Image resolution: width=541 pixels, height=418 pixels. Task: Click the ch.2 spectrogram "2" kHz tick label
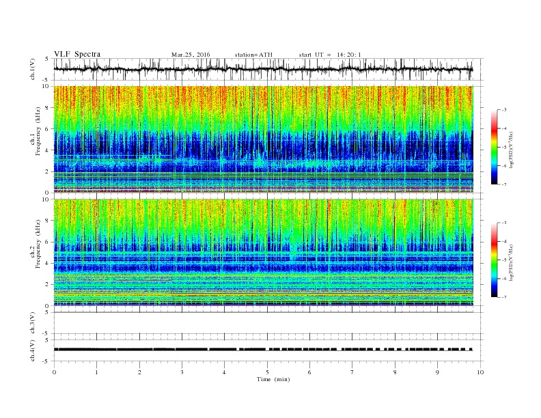tap(48, 285)
